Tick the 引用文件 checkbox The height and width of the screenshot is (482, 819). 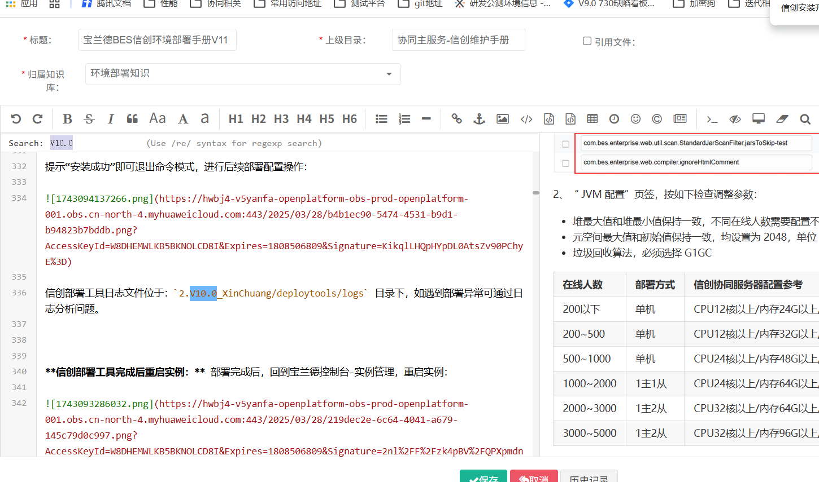pos(587,41)
